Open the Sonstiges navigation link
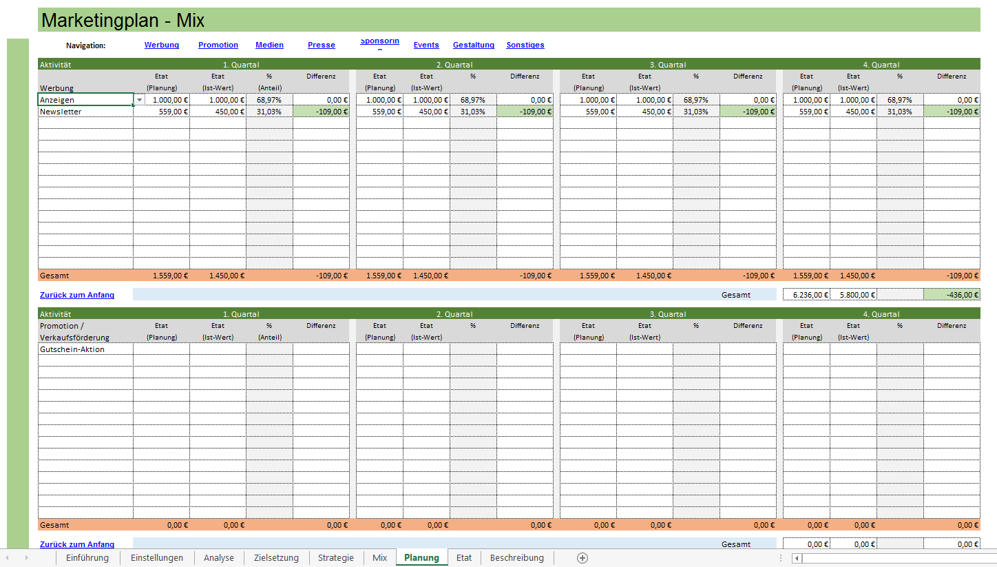 (x=525, y=45)
